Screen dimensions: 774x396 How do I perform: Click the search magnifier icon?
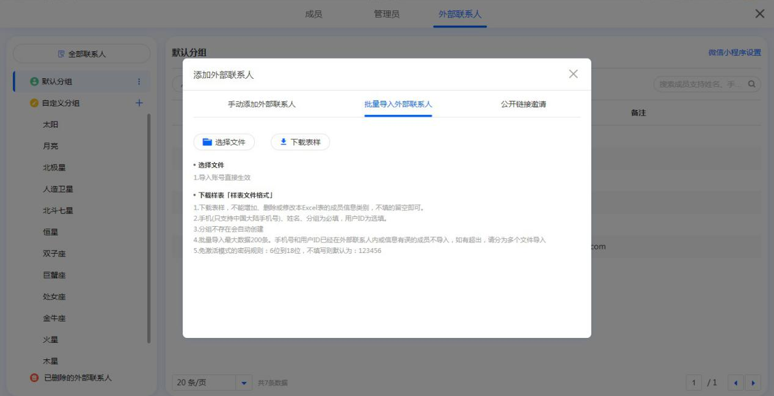[752, 84]
